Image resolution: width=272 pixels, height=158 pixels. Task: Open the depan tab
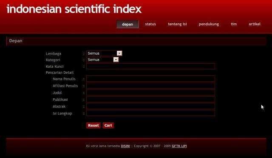(127, 24)
